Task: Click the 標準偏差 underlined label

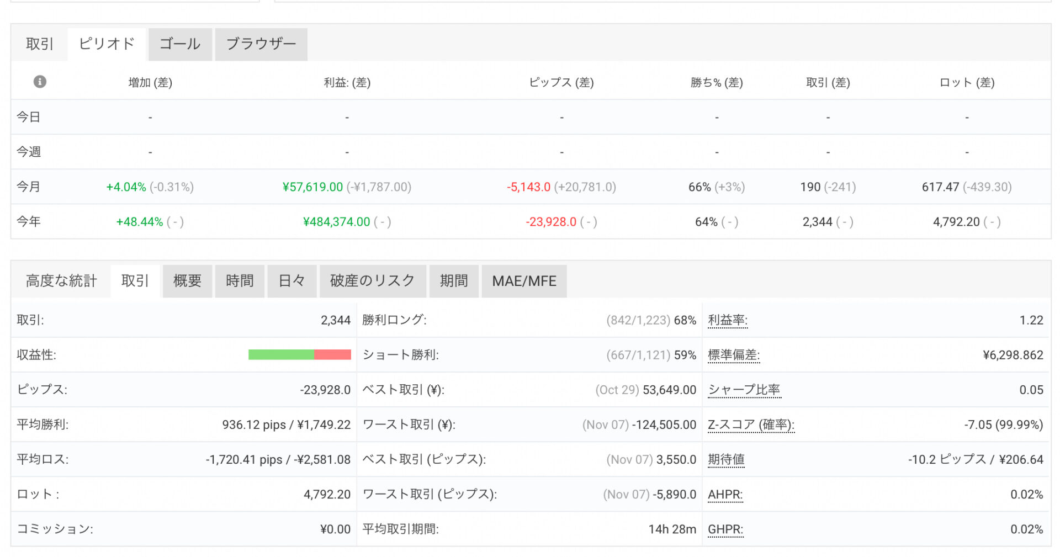Action: point(734,355)
